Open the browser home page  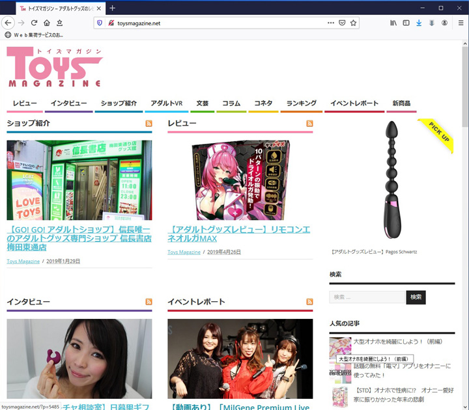[47, 23]
